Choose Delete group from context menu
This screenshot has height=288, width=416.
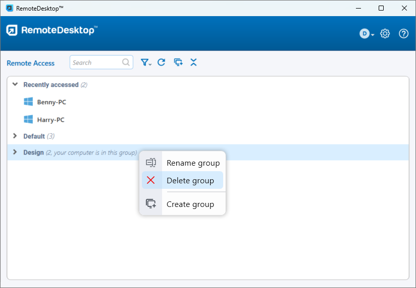(x=190, y=181)
